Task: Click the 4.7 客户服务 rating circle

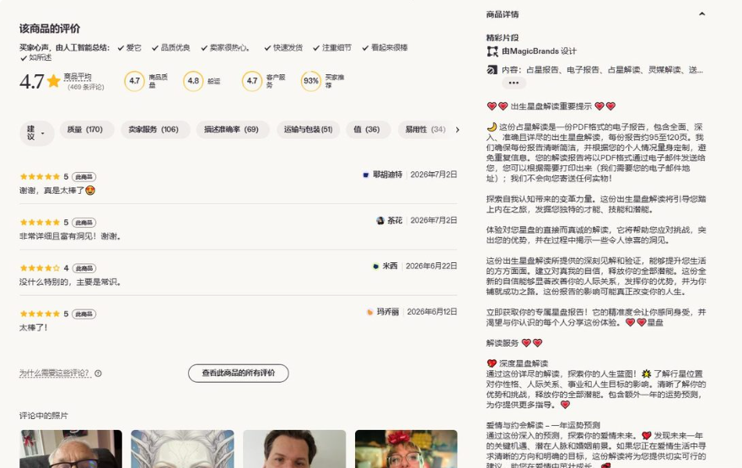Action: point(252,81)
